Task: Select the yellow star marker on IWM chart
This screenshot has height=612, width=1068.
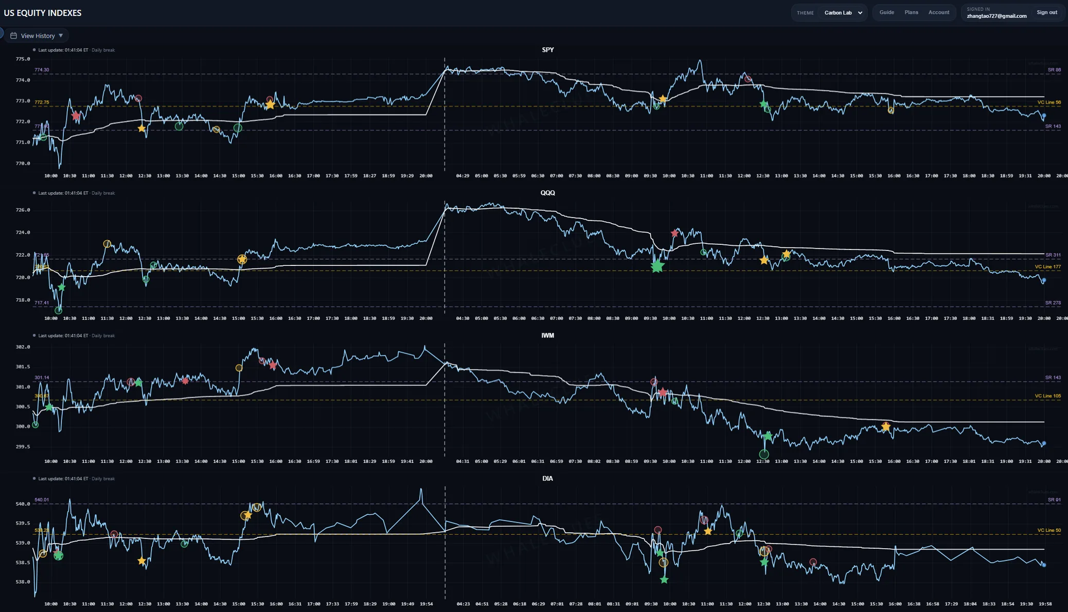Action: tap(885, 426)
